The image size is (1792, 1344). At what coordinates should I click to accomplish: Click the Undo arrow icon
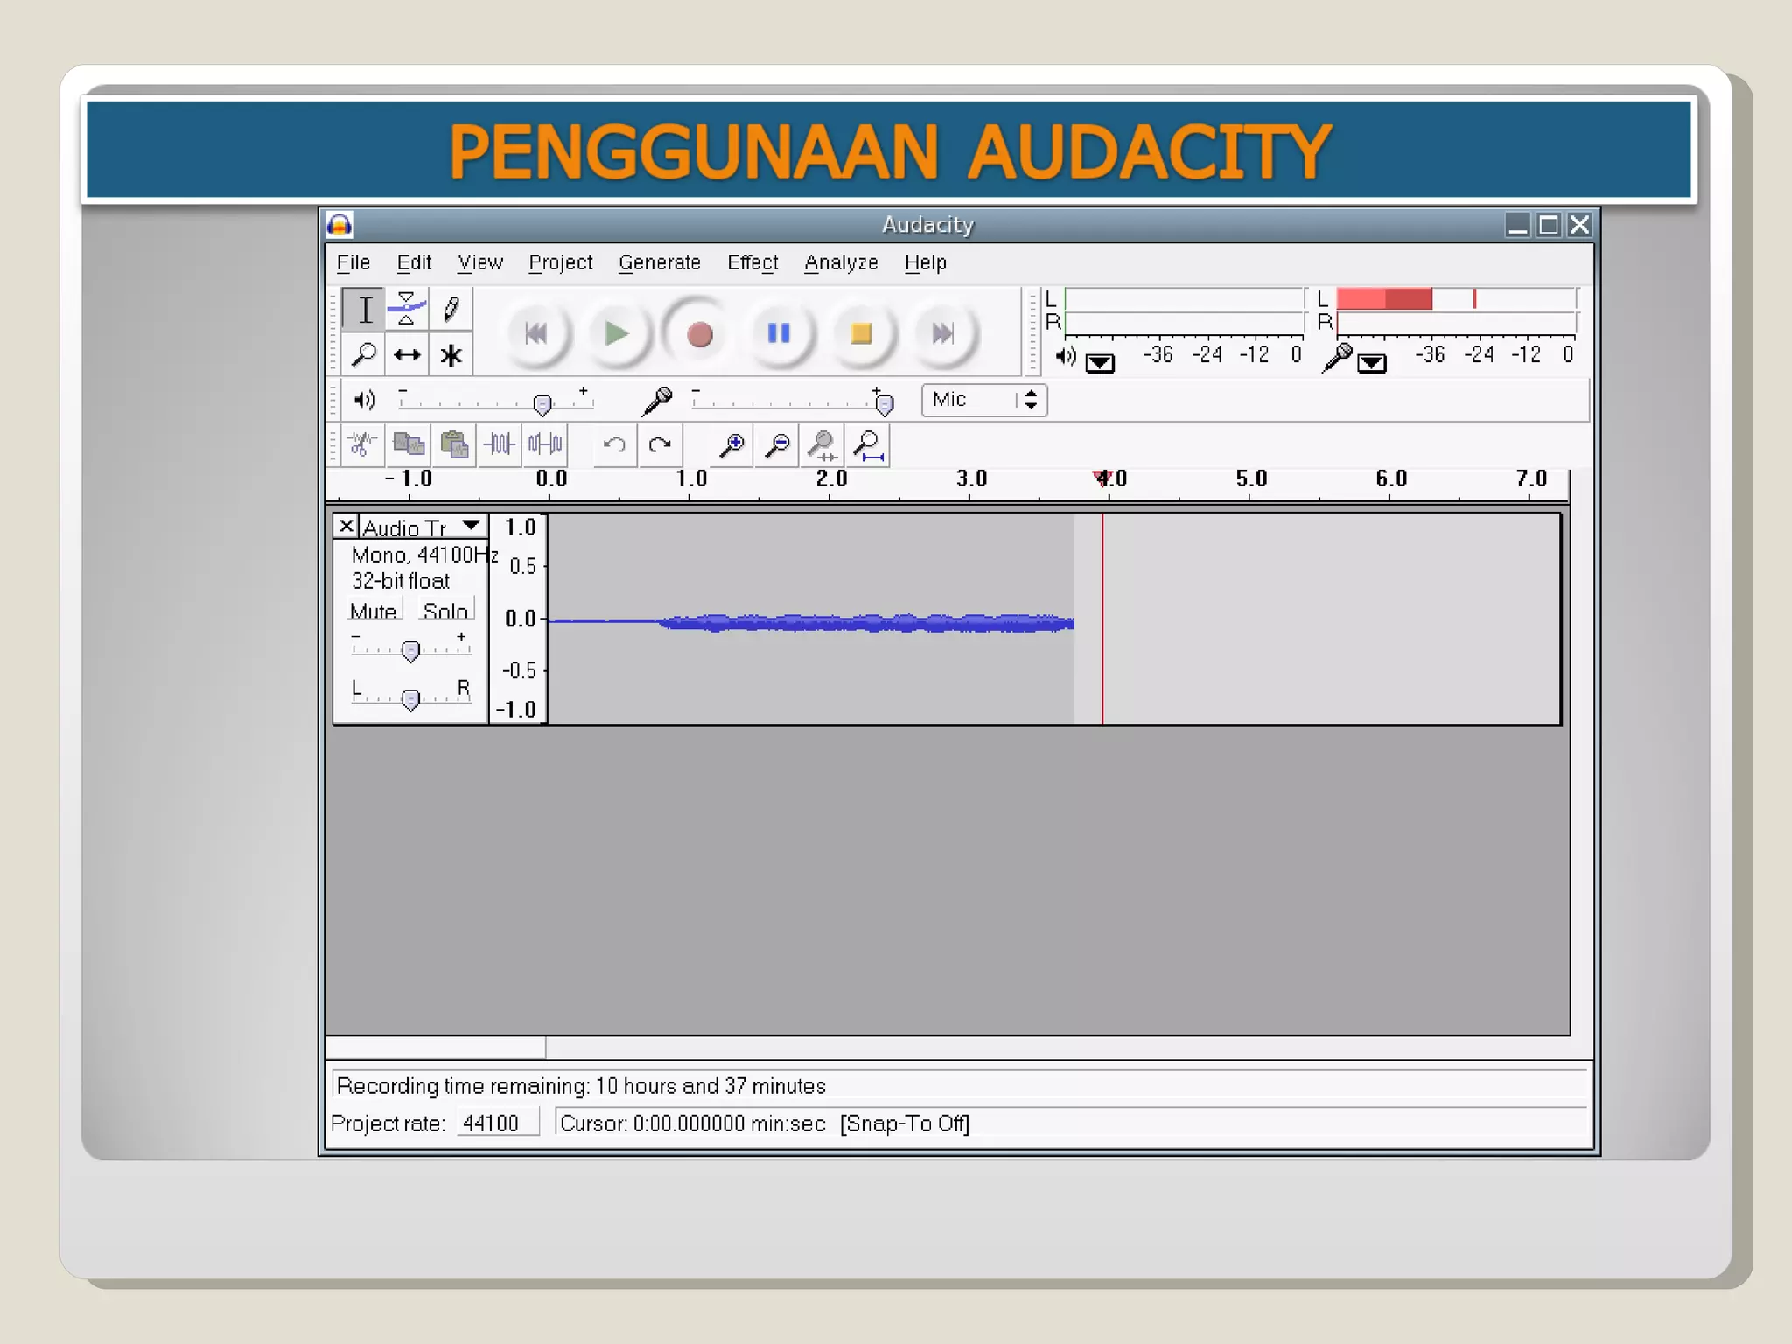[614, 444]
